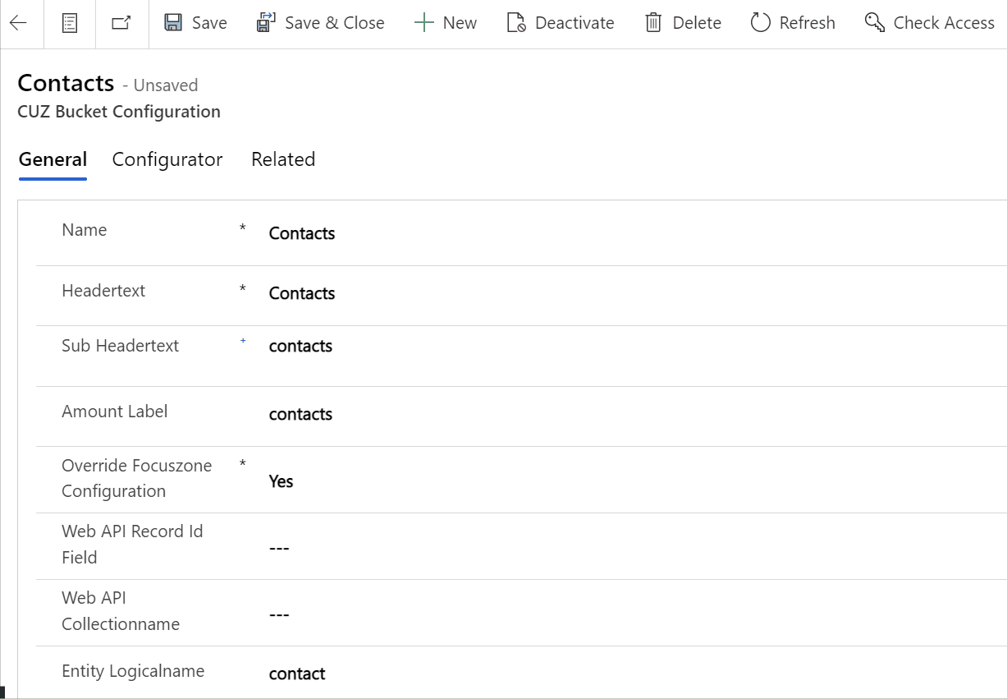This screenshot has height=699, width=1007.
Task: Switch to the Configurator tab
Action: point(167,159)
